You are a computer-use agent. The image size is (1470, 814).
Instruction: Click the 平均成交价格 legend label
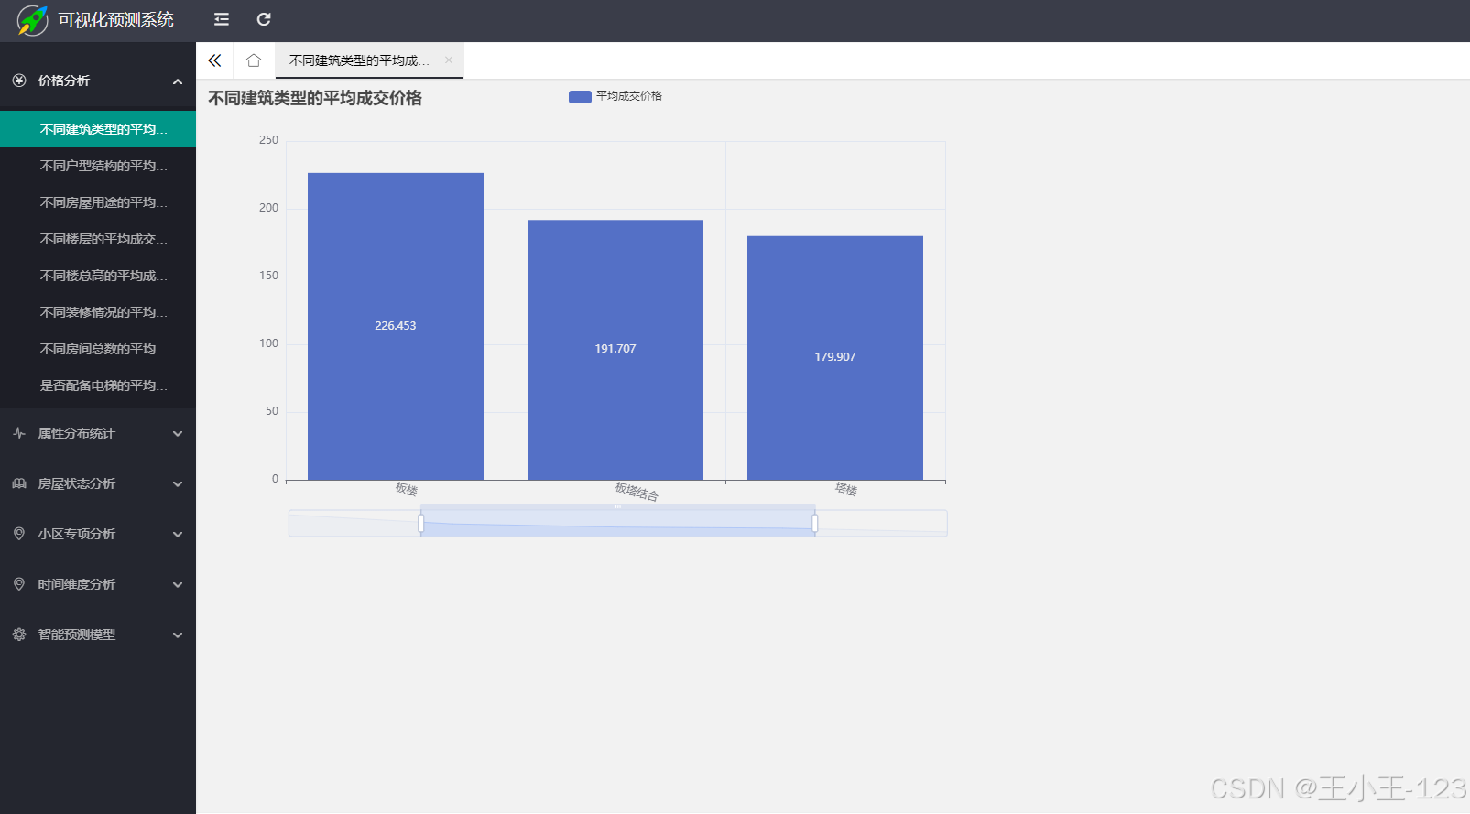pyautogui.click(x=629, y=96)
